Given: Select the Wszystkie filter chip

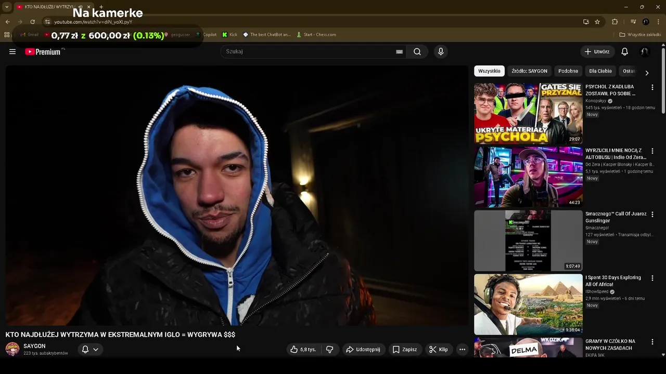Looking at the screenshot, I should pos(489,71).
